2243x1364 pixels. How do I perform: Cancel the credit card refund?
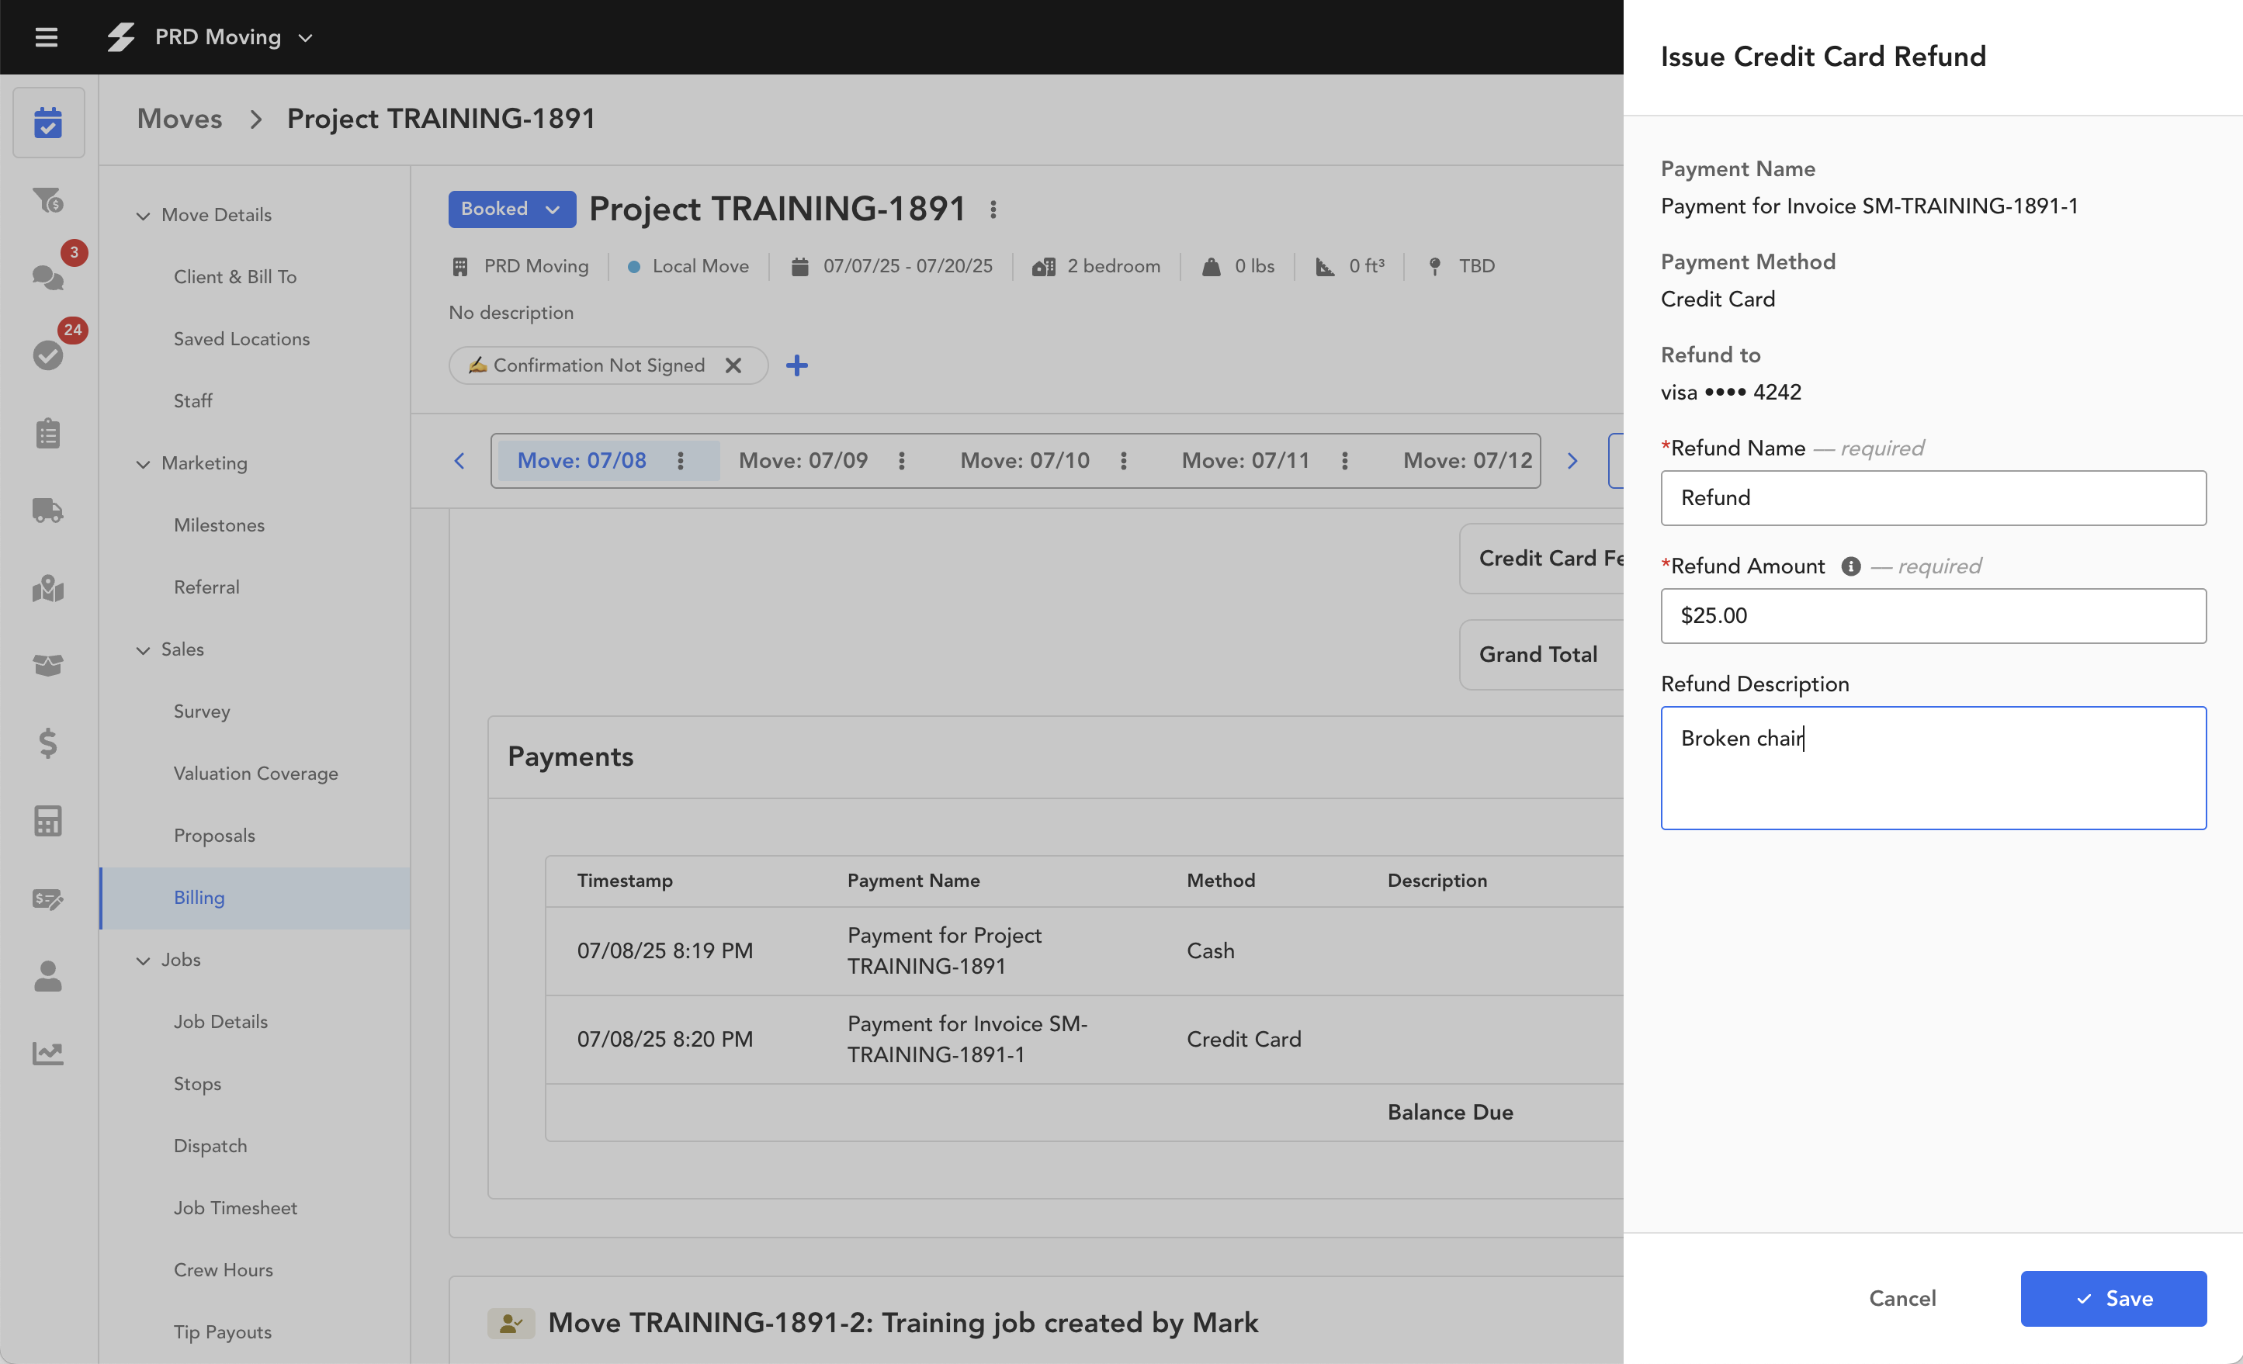pos(1902,1299)
